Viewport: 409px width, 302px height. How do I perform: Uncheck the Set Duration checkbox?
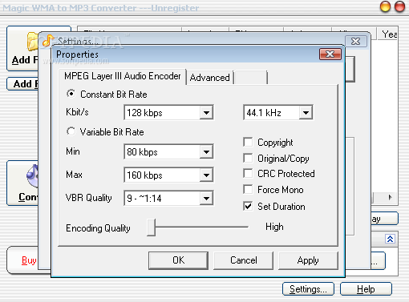(248, 206)
